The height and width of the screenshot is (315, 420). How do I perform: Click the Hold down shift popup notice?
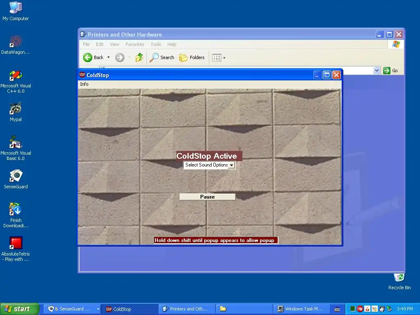pyautogui.click(x=216, y=240)
